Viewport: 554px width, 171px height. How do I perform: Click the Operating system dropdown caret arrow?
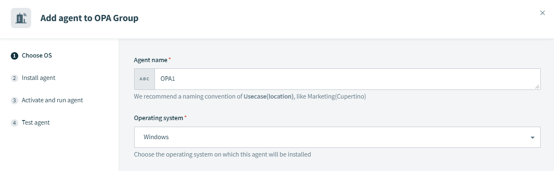pos(532,137)
